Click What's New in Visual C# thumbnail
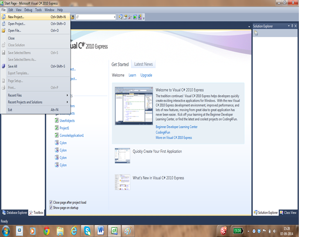This screenshot has height=237, width=332. pyautogui.click(x=122, y=182)
